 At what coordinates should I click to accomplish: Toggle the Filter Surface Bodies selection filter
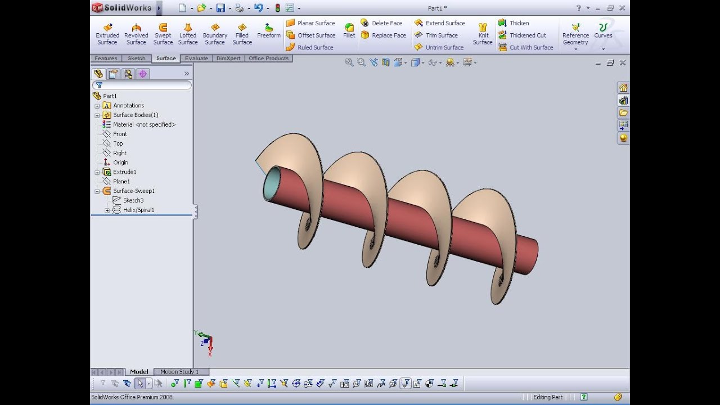point(211,384)
